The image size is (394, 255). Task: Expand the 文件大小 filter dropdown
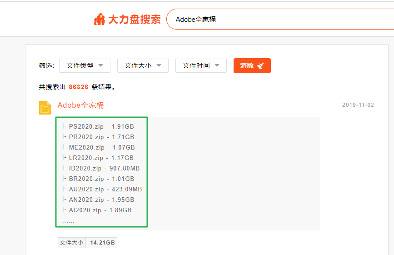click(x=143, y=65)
